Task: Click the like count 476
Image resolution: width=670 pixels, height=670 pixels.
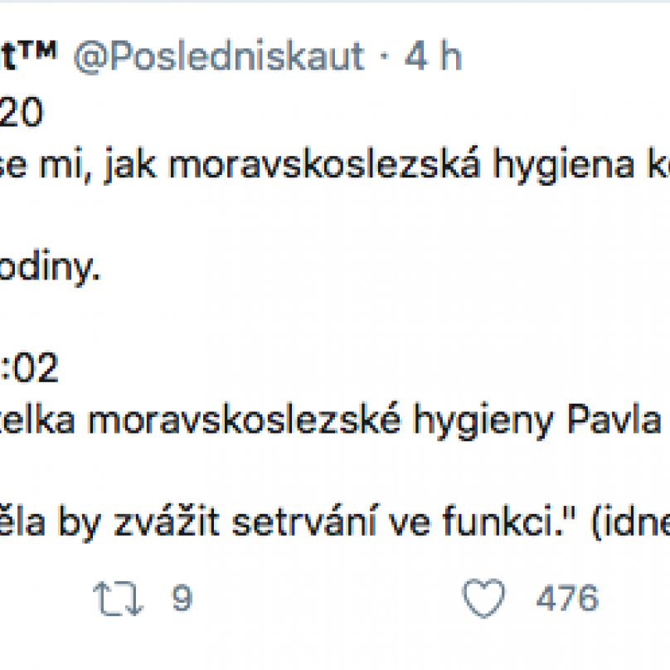Action: point(566,598)
